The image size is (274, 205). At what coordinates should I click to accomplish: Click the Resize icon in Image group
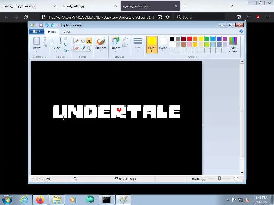(x=66, y=45)
